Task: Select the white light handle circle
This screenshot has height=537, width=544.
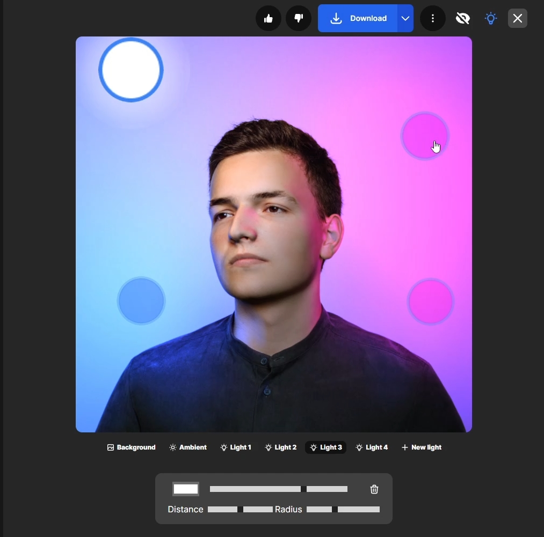Action: click(131, 70)
